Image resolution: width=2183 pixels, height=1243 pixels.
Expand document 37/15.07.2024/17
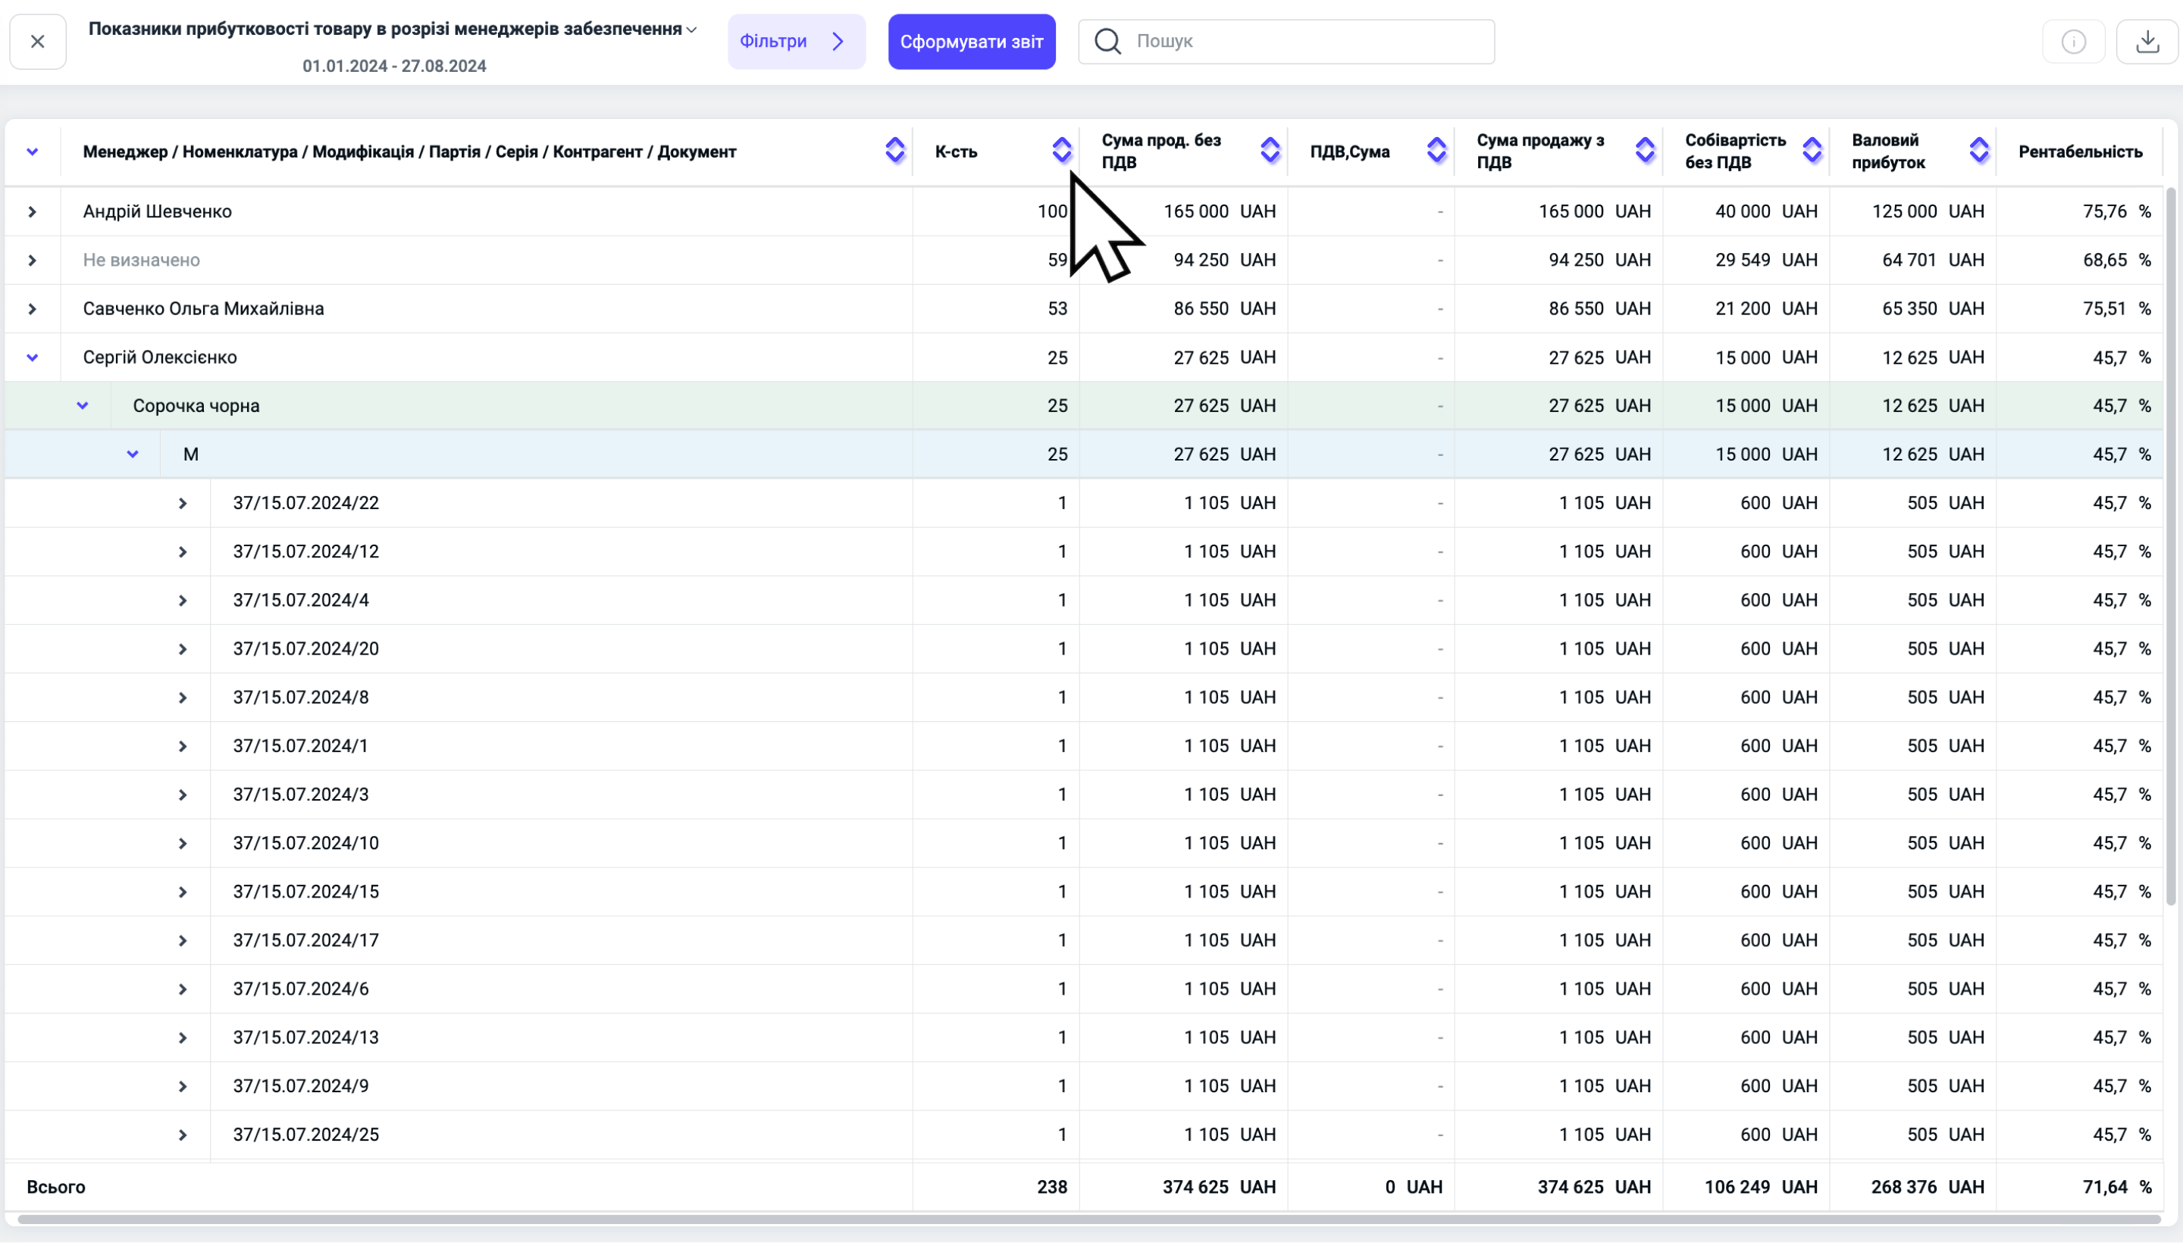point(183,941)
